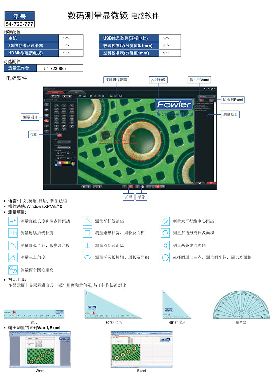The width and height of the screenshot is (270, 372).
Task: Click the polygon measurement icon in legend
Action: [x=165, y=233]
